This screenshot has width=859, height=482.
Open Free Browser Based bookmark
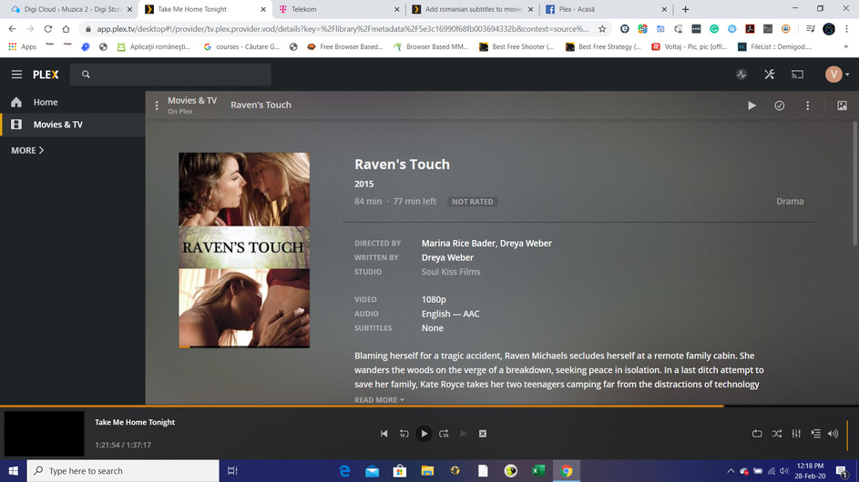[344, 47]
